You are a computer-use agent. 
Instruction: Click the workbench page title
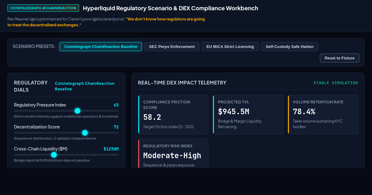[170, 8]
